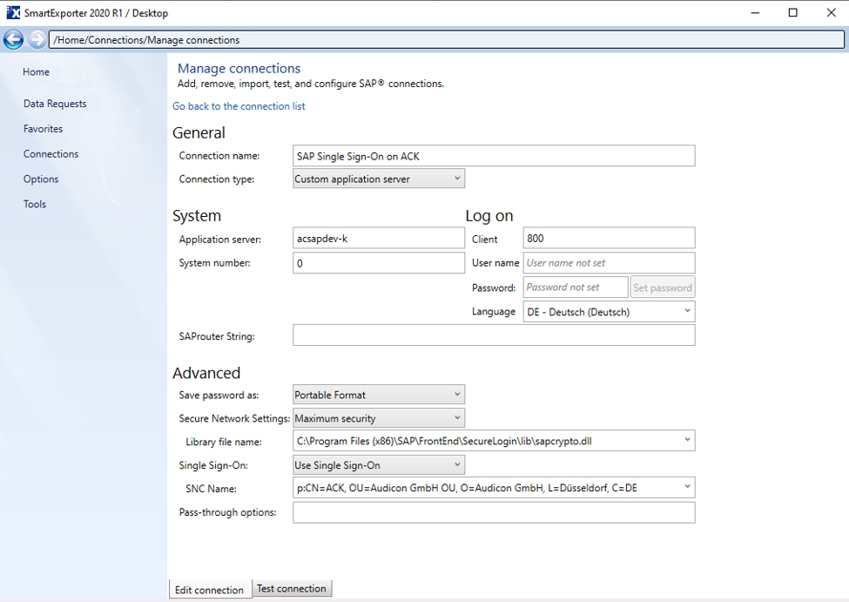Viewport: 849px width, 602px height.
Task: Click the Connection name input field
Action: (x=494, y=156)
